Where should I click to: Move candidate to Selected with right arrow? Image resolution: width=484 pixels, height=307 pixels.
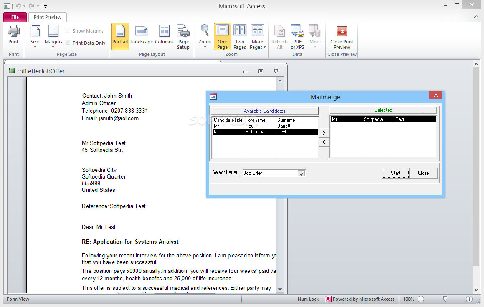pos(324,133)
